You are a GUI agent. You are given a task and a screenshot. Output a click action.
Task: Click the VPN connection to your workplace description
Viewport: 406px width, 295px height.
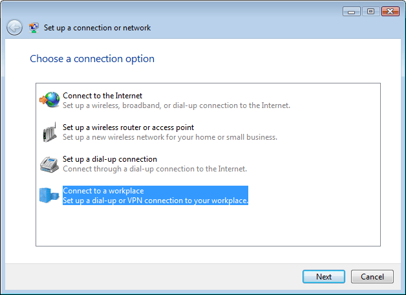155,201
